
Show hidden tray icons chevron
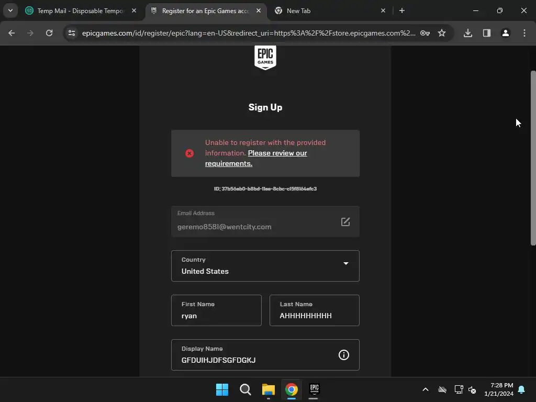[426, 389]
